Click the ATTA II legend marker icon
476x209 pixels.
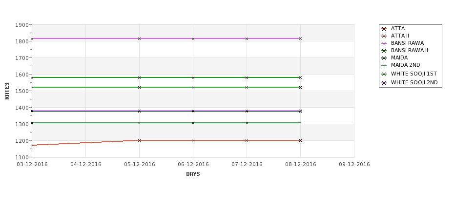(384, 36)
